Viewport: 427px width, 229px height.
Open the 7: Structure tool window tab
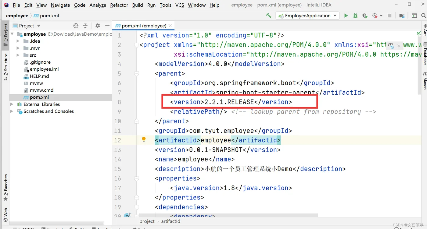(5, 67)
